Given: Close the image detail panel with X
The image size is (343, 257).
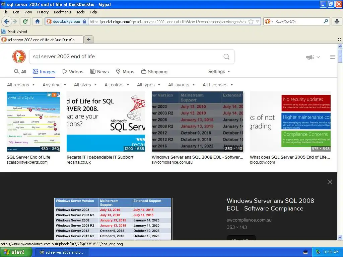Looking at the screenshot, I should (x=330, y=182).
